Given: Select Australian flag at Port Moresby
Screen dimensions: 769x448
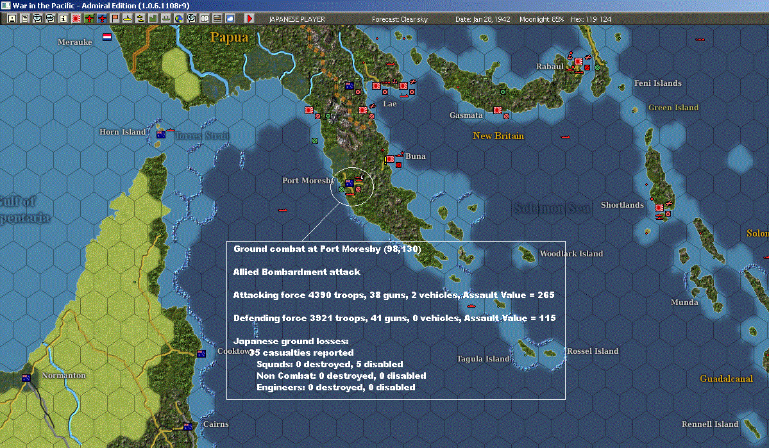Looking at the screenshot, I should [349, 184].
